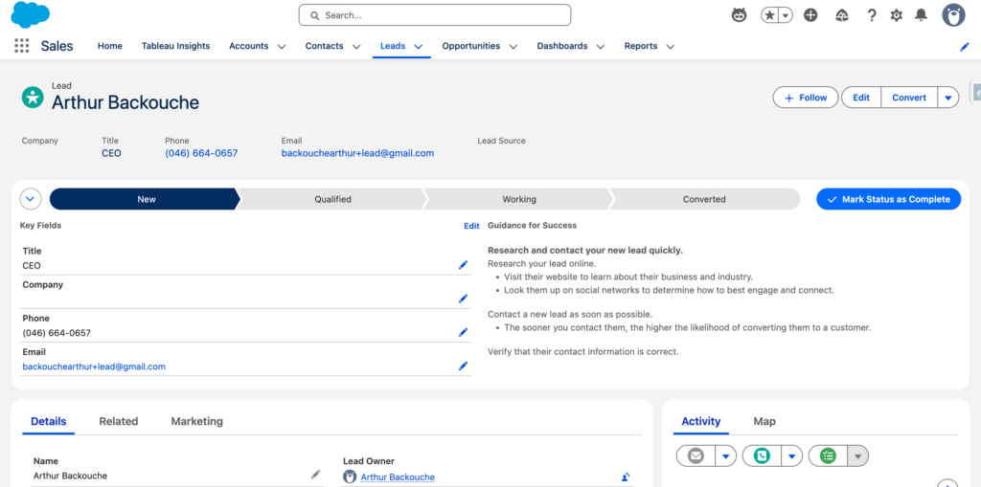Screen dimensions: 981x487
Task: Click Mark Status as Complete
Action: coord(888,199)
